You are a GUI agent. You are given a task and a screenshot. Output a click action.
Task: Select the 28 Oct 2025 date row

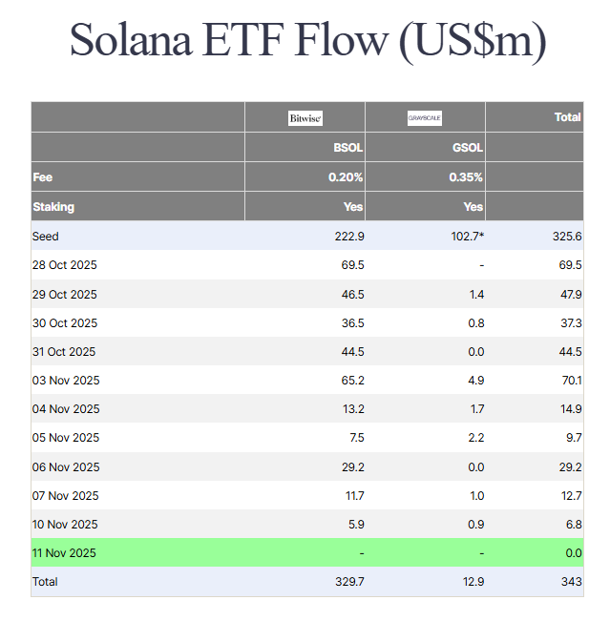(x=65, y=265)
